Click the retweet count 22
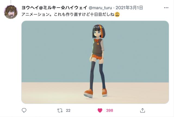 (68, 110)
